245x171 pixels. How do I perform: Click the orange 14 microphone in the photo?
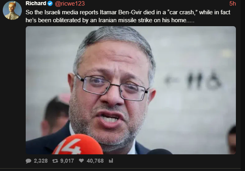tap(78, 144)
